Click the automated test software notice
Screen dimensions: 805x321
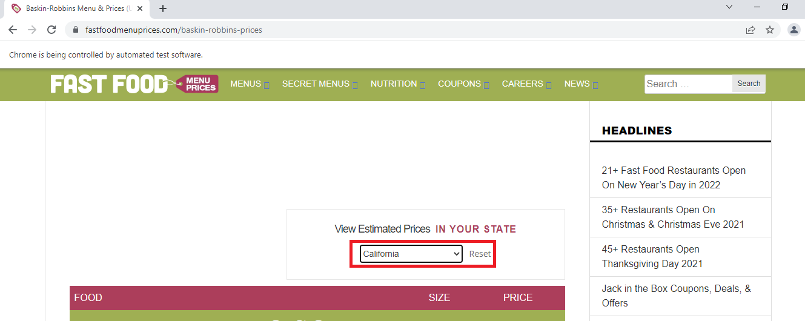click(x=106, y=55)
